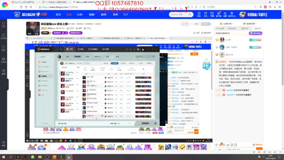The width and height of the screenshot is (284, 160).
Task: Open the S11 item in the navigation bar
Action: point(126,15)
